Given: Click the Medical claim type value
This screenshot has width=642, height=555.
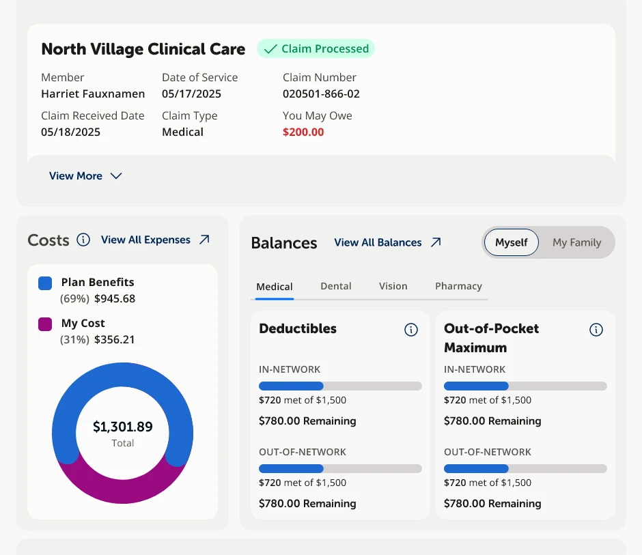Looking at the screenshot, I should tap(182, 132).
